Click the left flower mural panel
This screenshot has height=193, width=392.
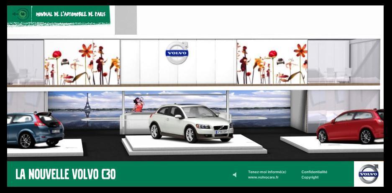(x=82, y=62)
